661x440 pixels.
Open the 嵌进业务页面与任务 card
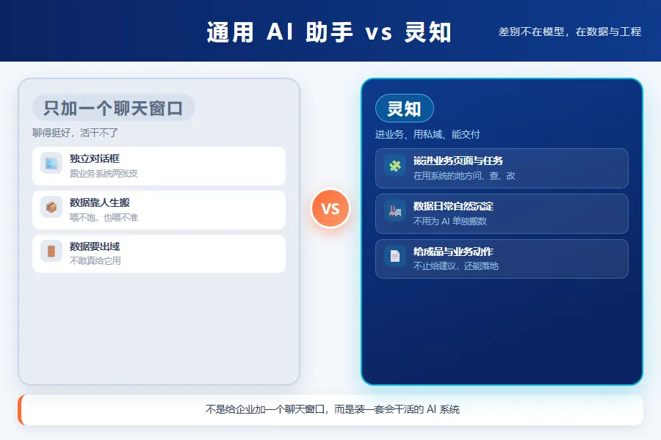tap(502, 169)
